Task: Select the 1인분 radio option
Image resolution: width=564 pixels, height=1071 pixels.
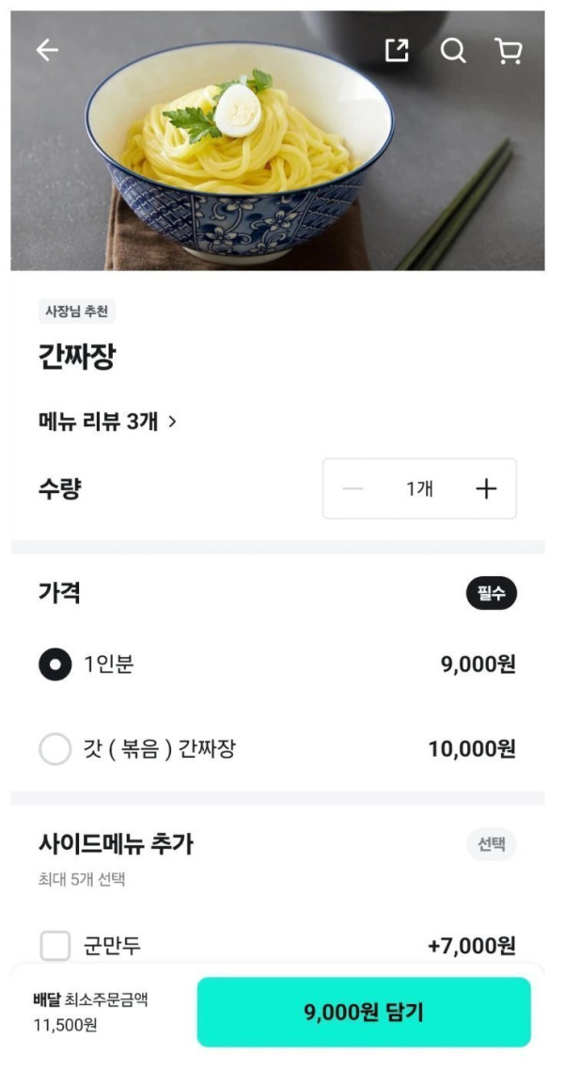Action: click(55, 663)
